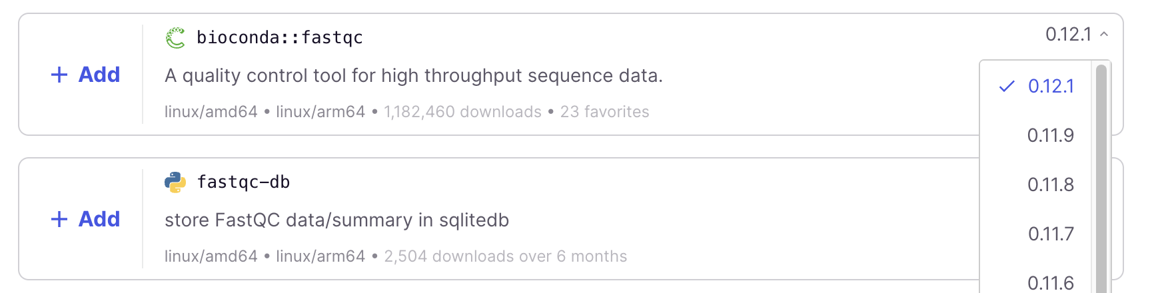Click the bioconda::fastqc package name
This screenshot has height=293, width=1154.
[280, 38]
